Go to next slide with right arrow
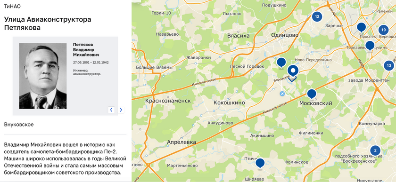 [121, 110]
